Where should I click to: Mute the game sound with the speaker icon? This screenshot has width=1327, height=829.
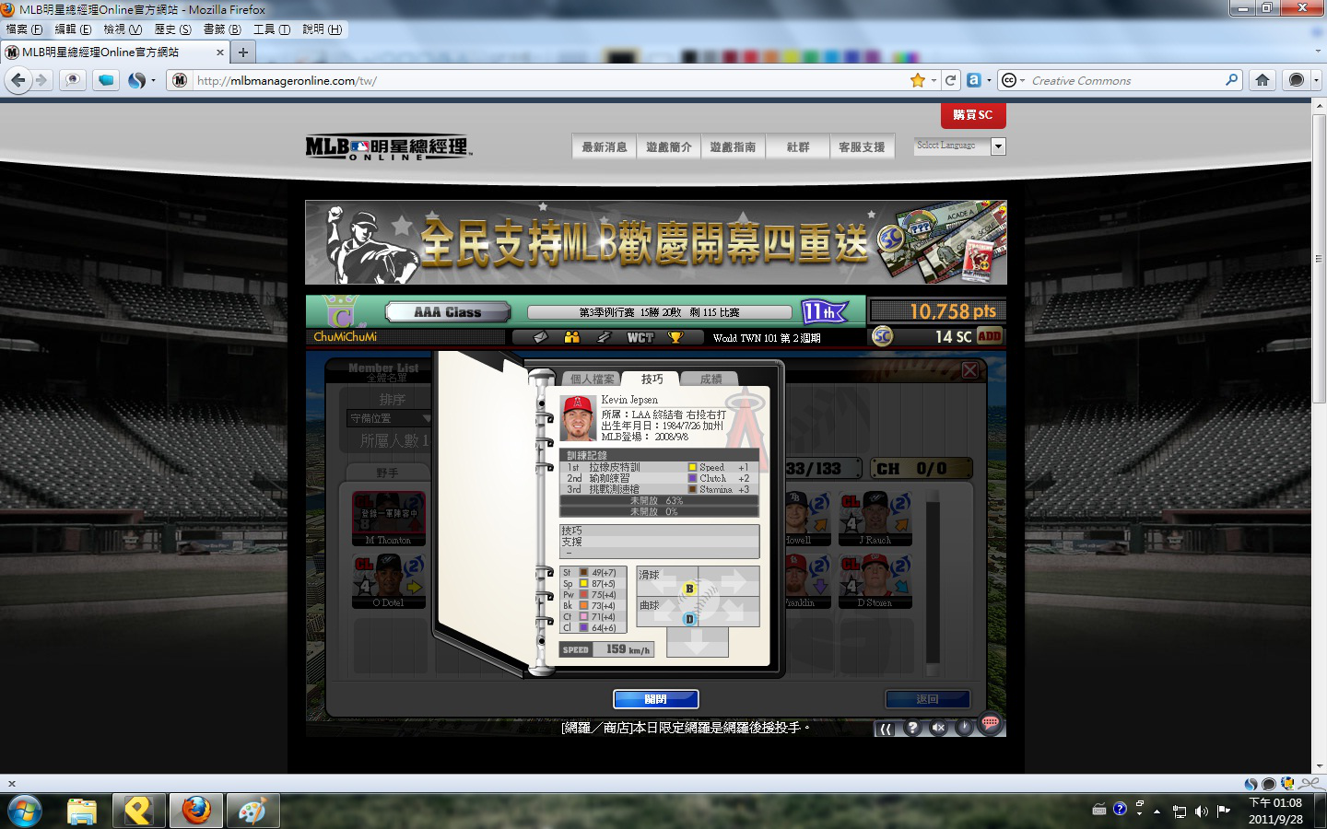(x=938, y=728)
